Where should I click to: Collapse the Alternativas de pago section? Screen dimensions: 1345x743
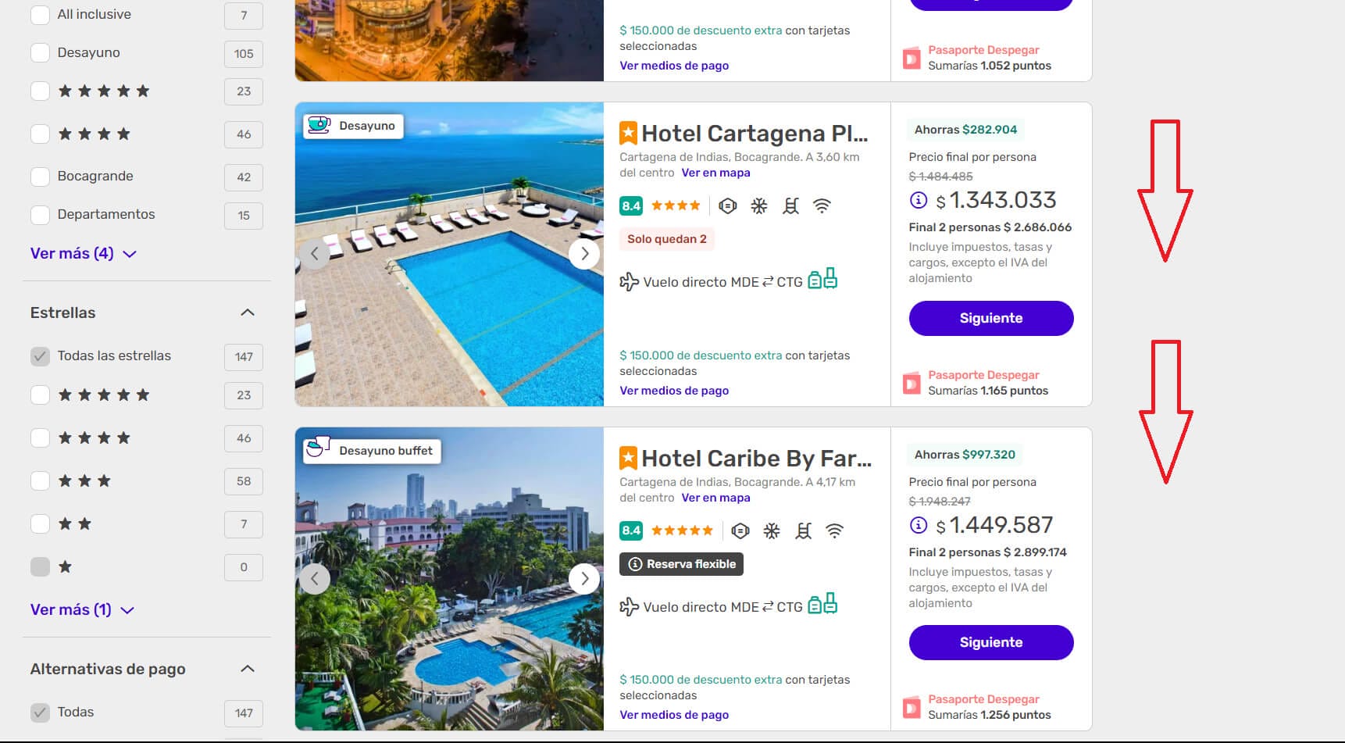pos(248,669)
